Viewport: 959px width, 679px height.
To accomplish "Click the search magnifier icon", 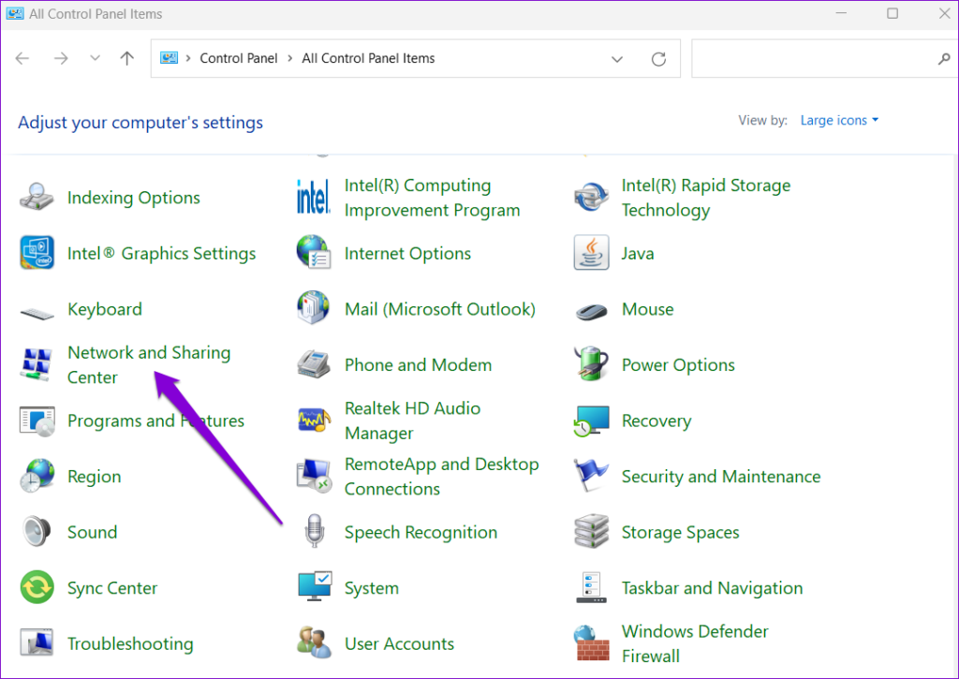I will [x=944, y=59].
